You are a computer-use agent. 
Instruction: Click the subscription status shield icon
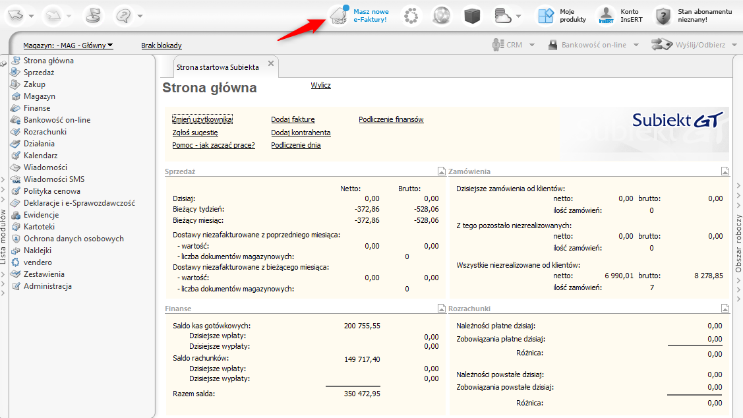663,15
